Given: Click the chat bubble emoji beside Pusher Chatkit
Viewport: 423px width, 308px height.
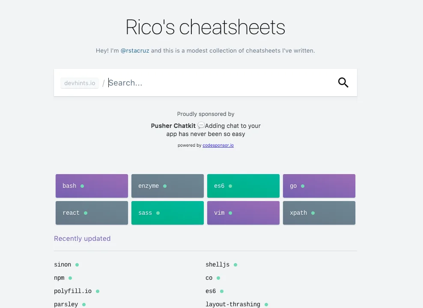Looking at the screenshot, I should click(201, 125).
